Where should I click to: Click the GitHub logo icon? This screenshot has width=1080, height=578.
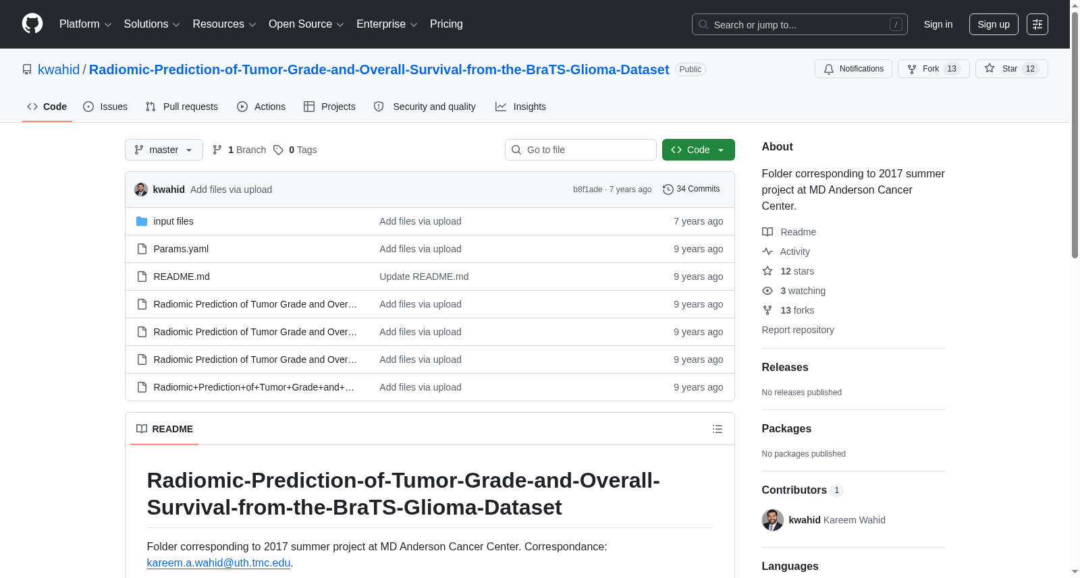(x=32, y=24)
